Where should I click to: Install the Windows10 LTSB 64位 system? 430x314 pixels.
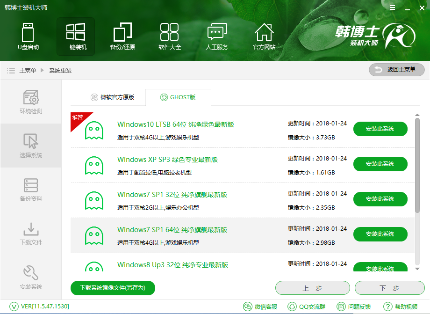tap(380, 129)
